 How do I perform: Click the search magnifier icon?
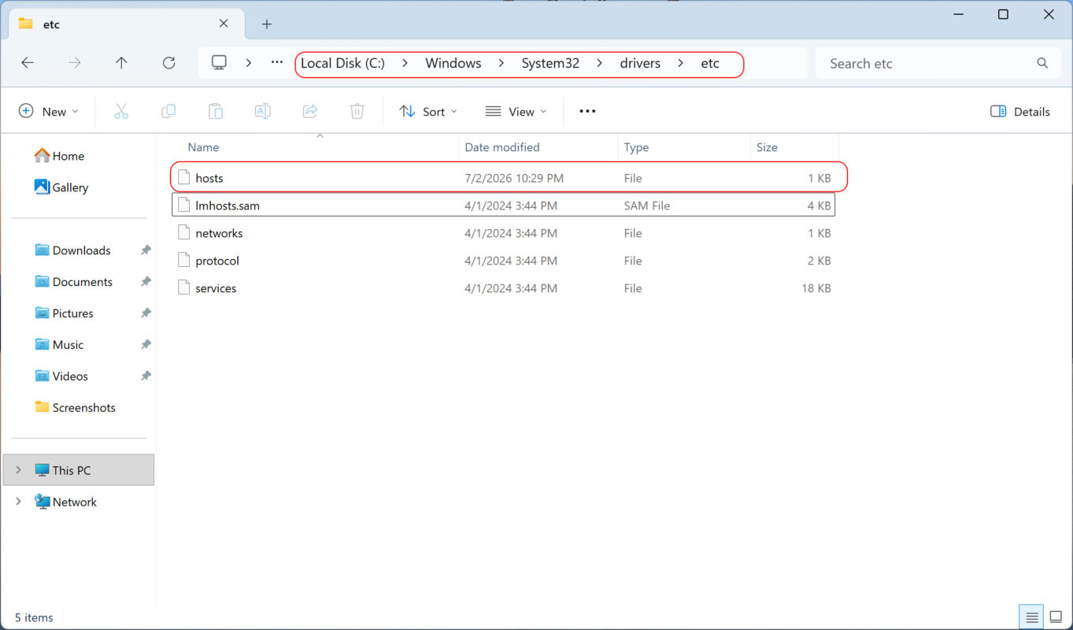(x=1042, y=63)
